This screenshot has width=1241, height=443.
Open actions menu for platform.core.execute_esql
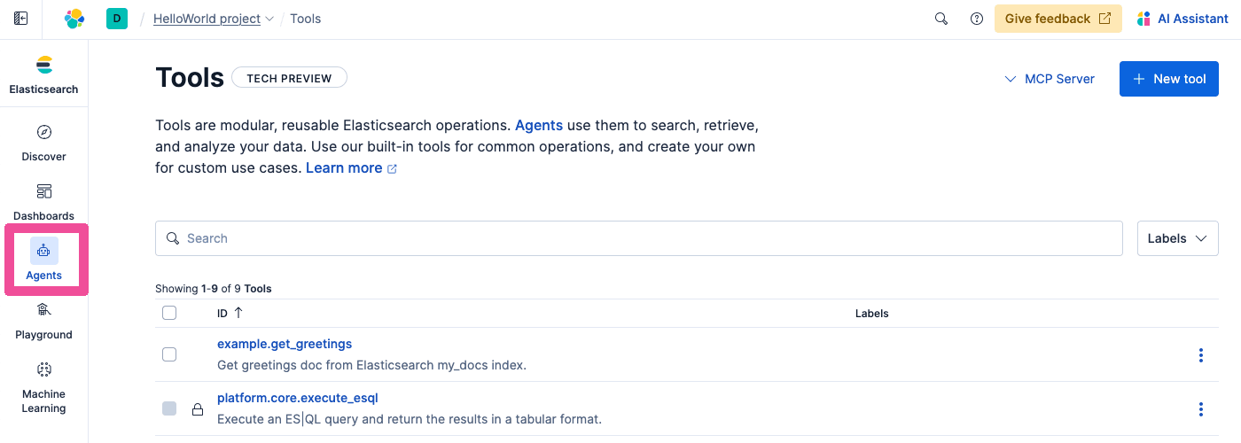point(1201,408)
